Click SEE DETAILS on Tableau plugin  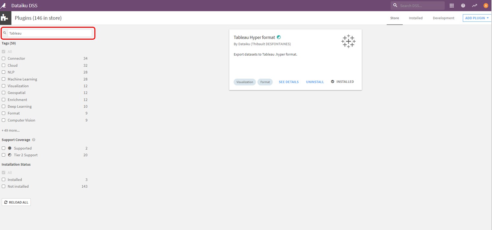point(289,82)
